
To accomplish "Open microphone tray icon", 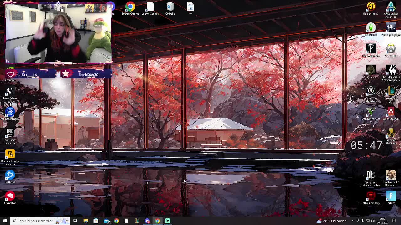I will click(363, 221).
